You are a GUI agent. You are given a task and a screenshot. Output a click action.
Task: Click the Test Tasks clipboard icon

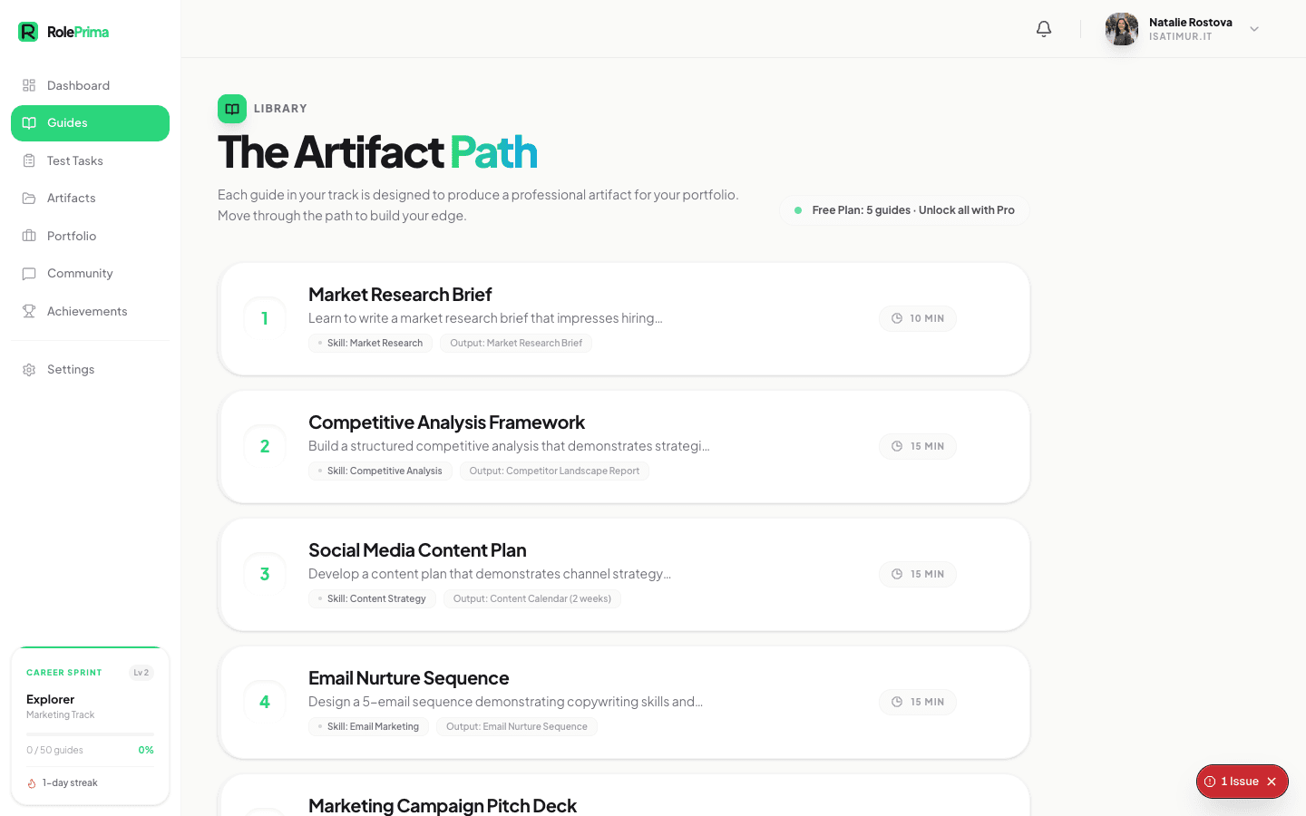pos(29,160)
